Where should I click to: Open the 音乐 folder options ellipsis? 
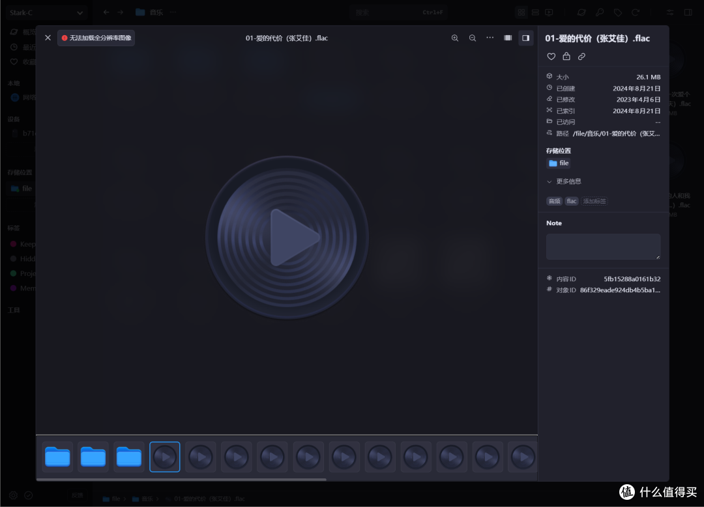point(173,12)
